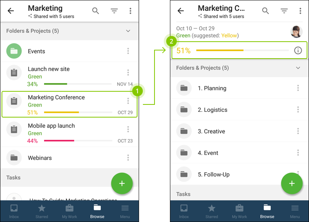Open search in Marketing Conference screen

coord(265,11)
